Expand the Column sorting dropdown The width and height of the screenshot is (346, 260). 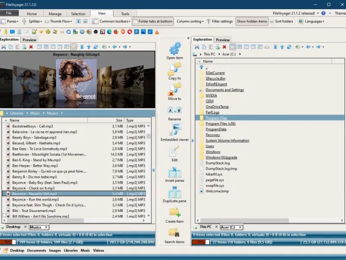190,21
